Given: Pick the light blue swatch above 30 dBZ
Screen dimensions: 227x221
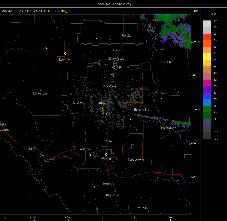Looking at the screenshot, I should [207, 103].
